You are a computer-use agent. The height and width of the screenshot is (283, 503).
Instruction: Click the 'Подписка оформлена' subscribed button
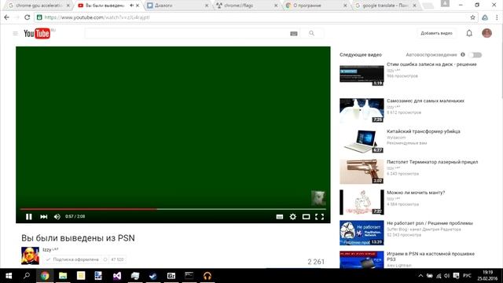click(x=72, y=259)
